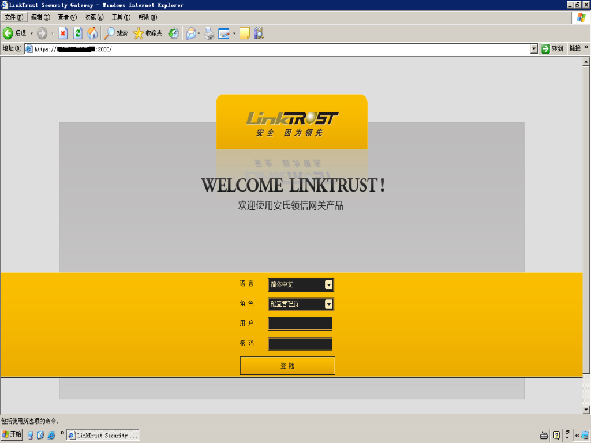The width and height of the screenshot is (591, 443).
Task: Open the 查看 (View) menu
Action: tap(67, 17)
